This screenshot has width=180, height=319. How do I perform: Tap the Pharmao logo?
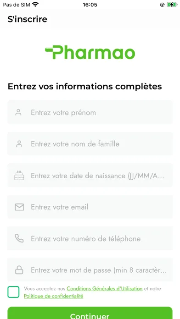[90, 52]
